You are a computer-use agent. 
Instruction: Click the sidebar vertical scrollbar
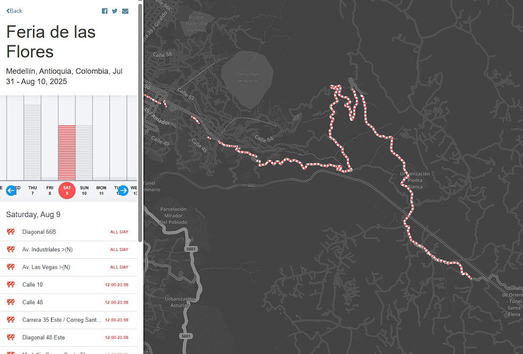[140, 122]
